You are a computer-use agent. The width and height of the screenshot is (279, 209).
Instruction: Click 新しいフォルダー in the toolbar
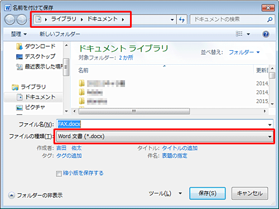pos(60,34)
